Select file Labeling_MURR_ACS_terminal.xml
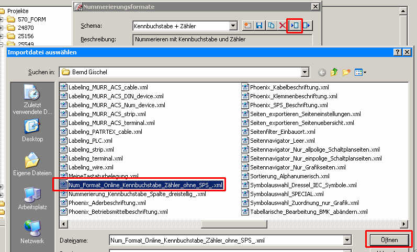The height and width of the screenshot is (252, 417). pyautogui.click(x=107, y=123)
